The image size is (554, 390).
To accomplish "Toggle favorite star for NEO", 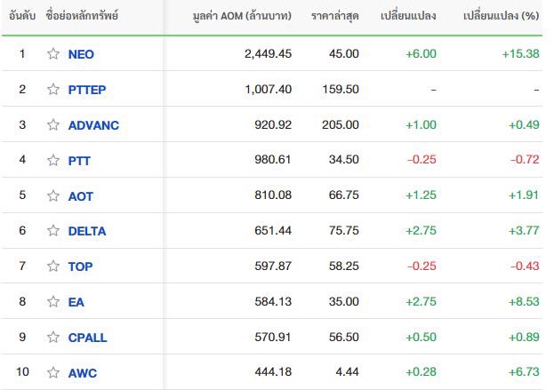I will click(53, 53).
